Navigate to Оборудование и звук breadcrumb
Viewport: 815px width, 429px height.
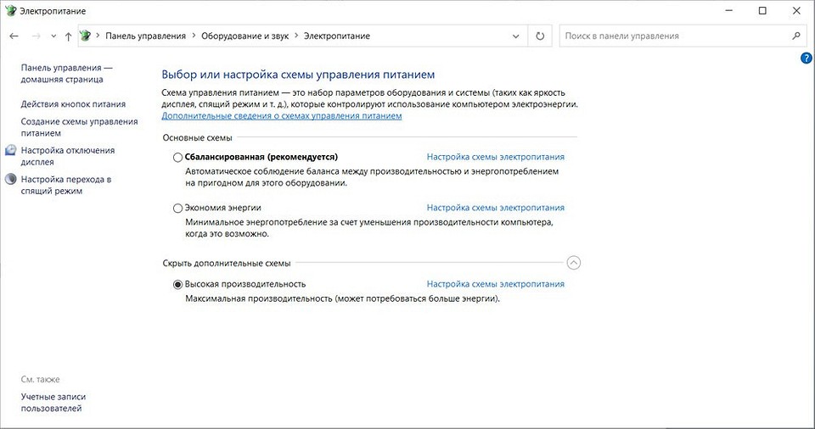(244, 36)
